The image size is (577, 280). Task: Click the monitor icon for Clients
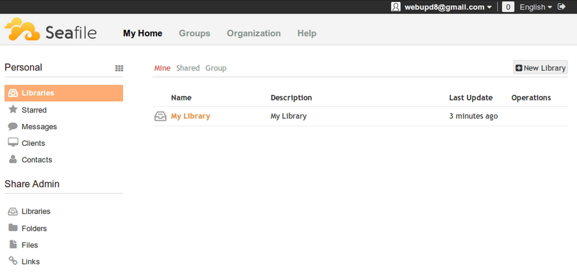point(13,143)
